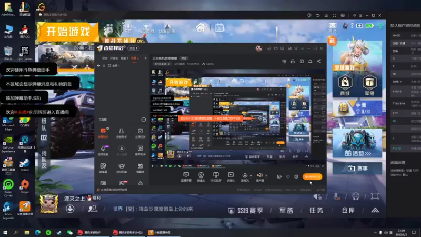The width and height of the screenshot is (421, 237).
Task: Open the 房管助手 room manager tool
Action: (x=122, y=133)
